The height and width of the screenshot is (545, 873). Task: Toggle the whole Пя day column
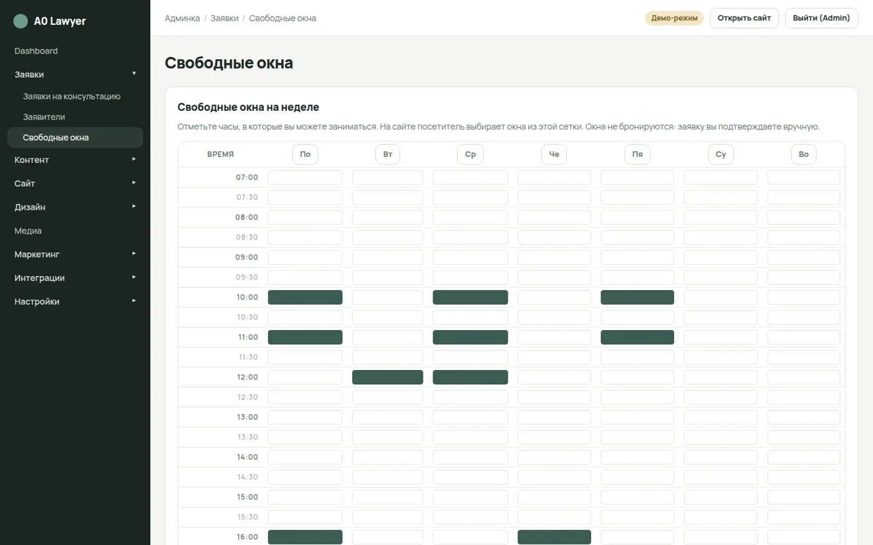[x=637, y=154]
